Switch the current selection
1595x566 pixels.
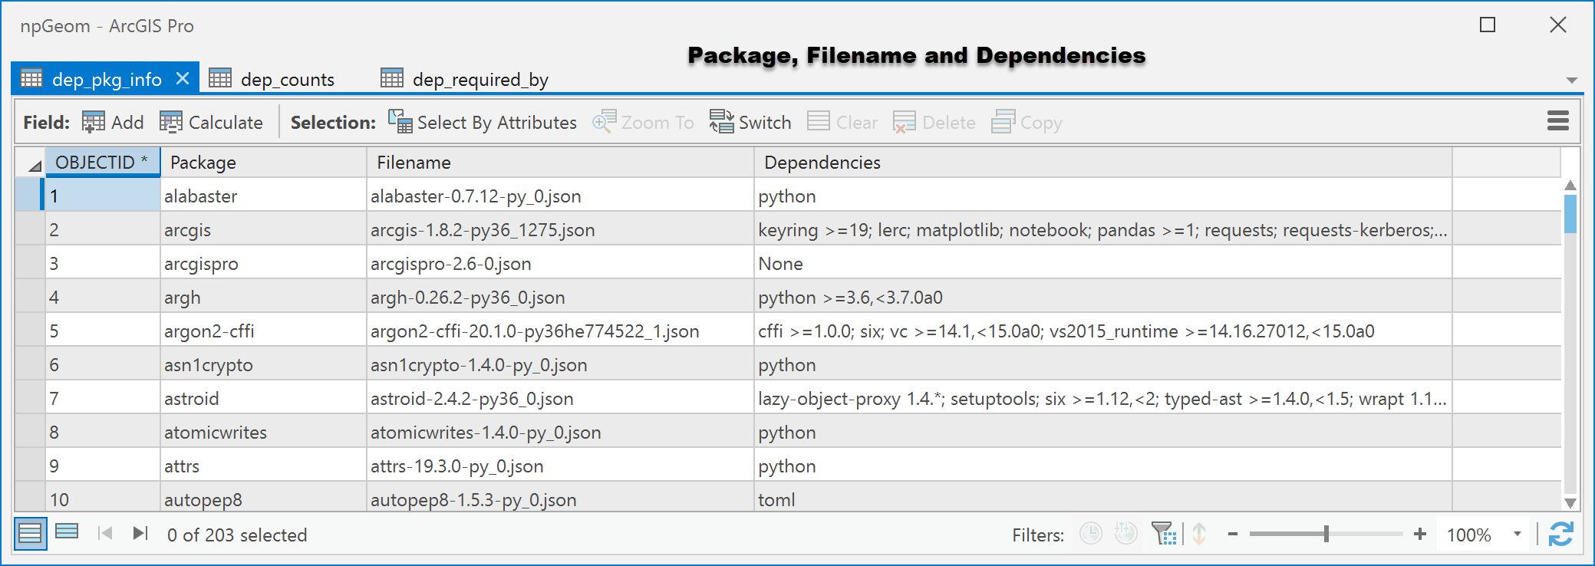tap(750, 122)
